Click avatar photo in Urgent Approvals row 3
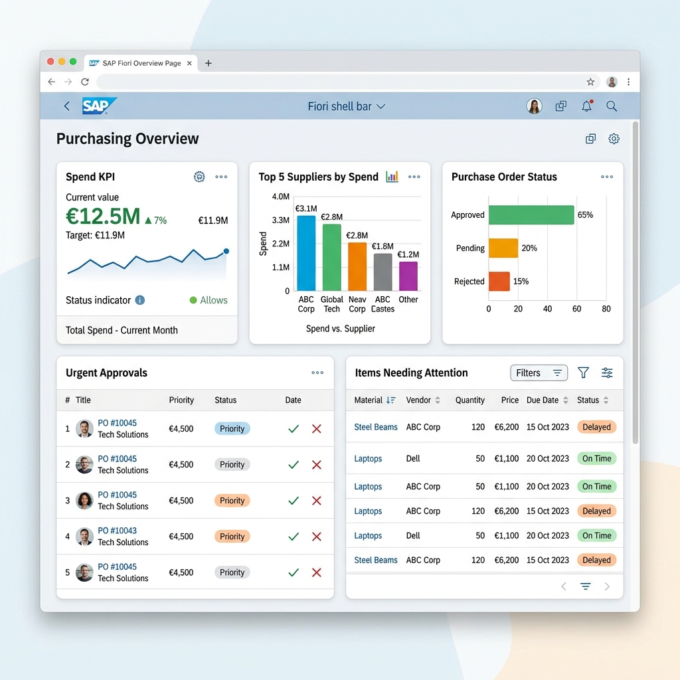 [84, 501]
